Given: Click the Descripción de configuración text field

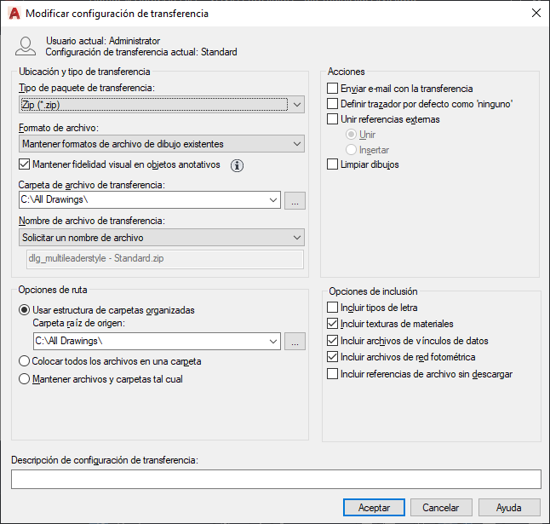Looking at the screenshot, I should point(276,480).
